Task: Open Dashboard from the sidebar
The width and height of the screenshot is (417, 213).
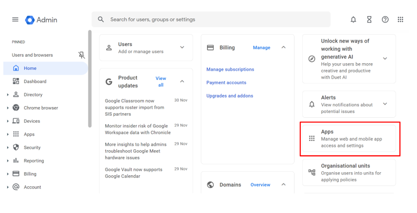Action: click(35, 81)
